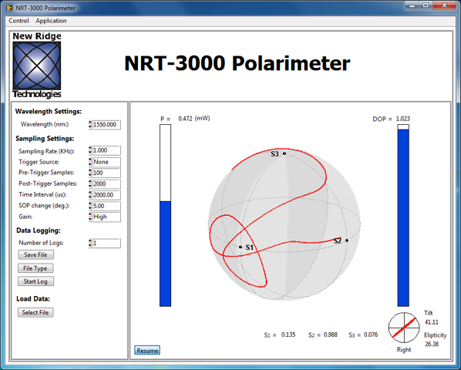Click the Number of Logs field
461x370 pixels.
pos(106,244)
